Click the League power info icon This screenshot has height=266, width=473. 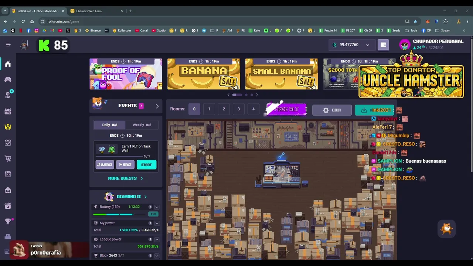tap(150, 239)
